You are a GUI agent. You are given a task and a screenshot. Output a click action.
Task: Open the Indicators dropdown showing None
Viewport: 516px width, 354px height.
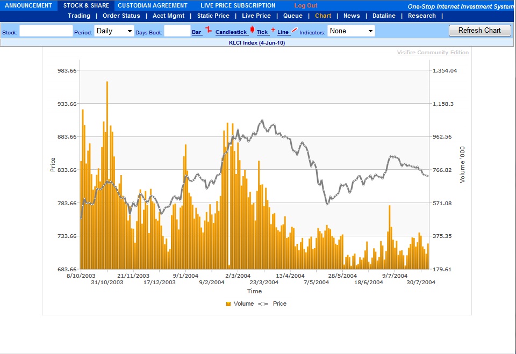click(351, 31)
